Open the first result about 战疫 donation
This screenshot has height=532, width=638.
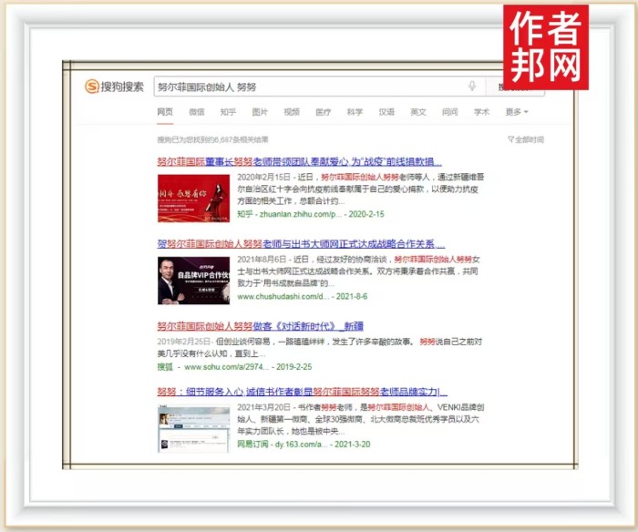(299, 160)
